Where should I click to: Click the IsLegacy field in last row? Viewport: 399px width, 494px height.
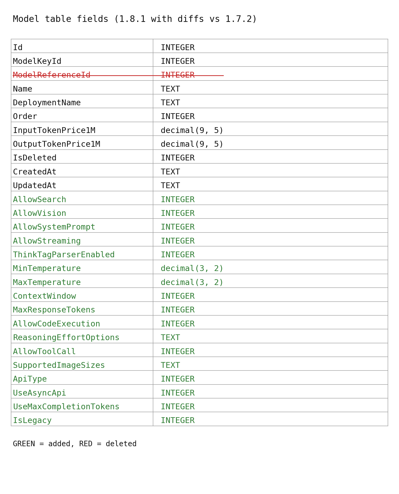[x=32, y=420]
